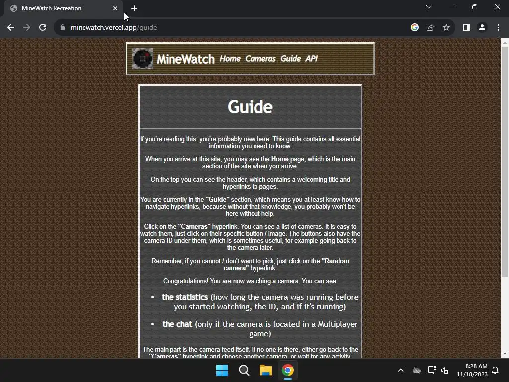Click the bold "the statistics" bullet text
This screenshot has height=382, width=509.
(185, 297)
